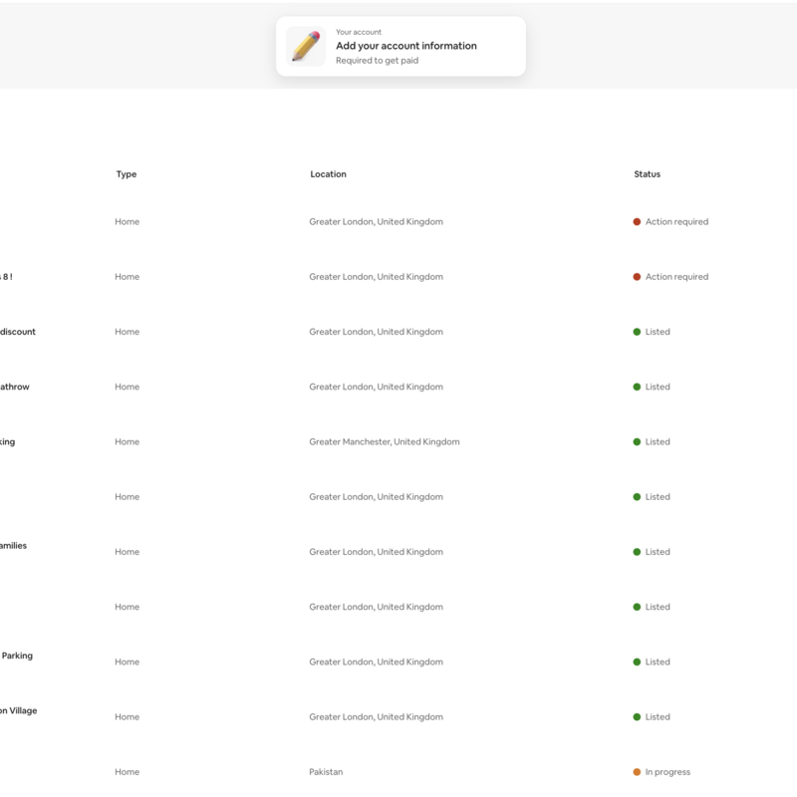Open the listing ending in "discount"
797x797 pixels.
(18, 332)
